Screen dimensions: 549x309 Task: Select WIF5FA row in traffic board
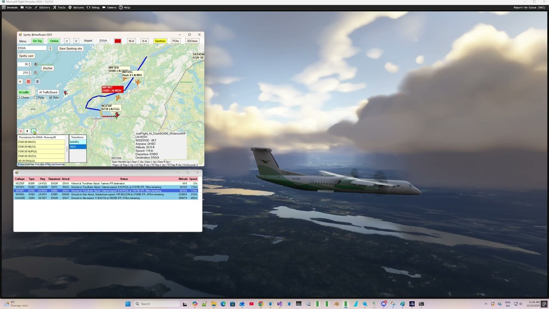pos(106,187)
